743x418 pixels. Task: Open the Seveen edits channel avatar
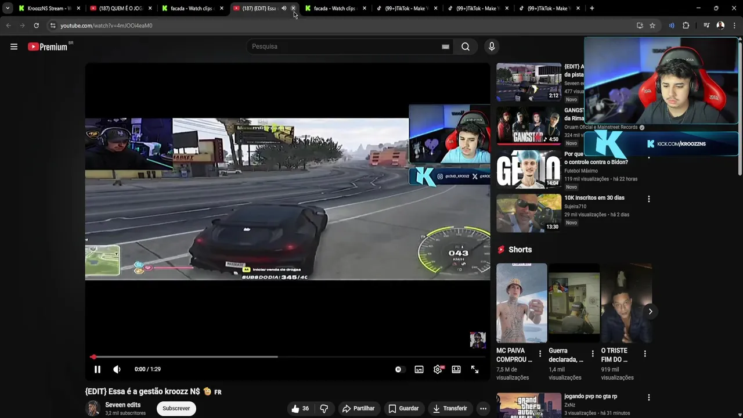tap(93, 409)
